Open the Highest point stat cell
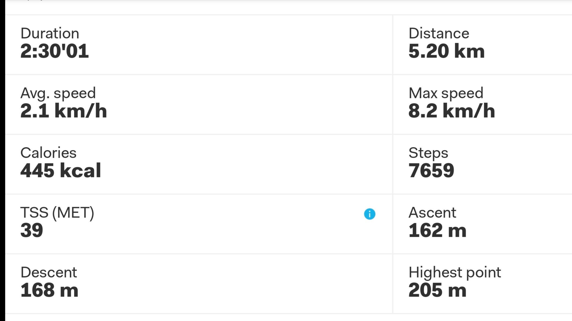Viewport: 572px width, 321px height. coord(483,284)
